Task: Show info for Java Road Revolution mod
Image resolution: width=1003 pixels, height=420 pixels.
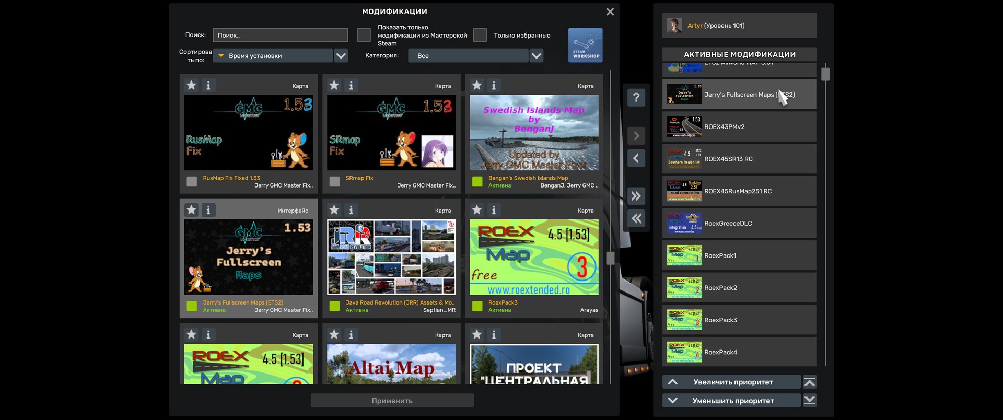Action: click(x=351, y=210)
